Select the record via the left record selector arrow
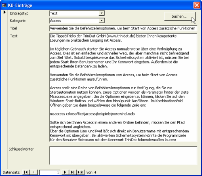Viewport: 202px width, 176px height. [4, 12]
